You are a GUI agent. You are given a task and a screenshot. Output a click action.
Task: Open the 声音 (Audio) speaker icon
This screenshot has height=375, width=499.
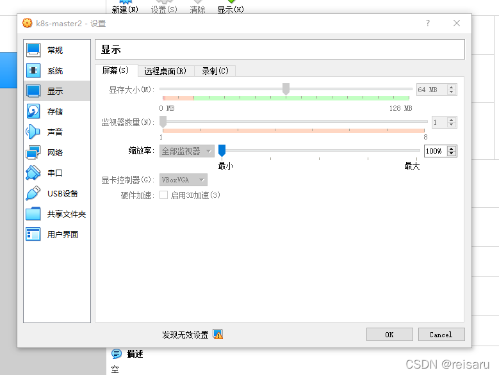(x=33, y=132)
